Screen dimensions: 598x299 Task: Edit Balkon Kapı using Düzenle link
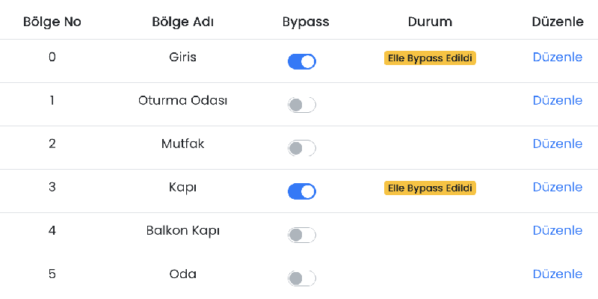(x=557, y=230)
